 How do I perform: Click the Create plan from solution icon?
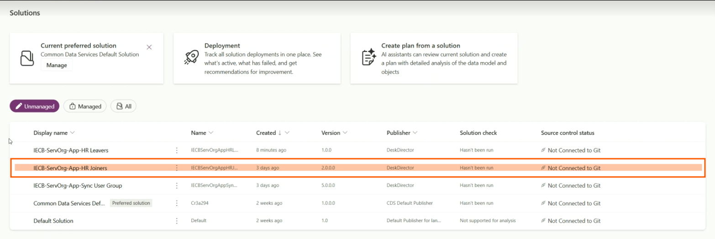368,57
